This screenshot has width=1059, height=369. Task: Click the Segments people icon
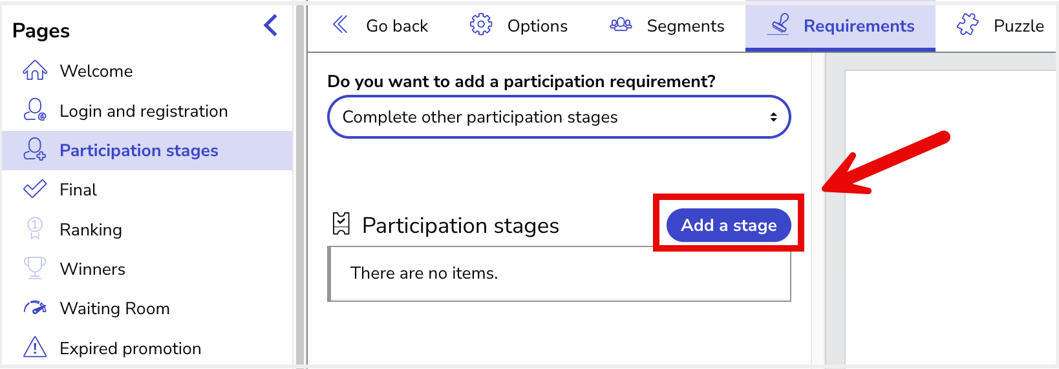tap(621, 25)
